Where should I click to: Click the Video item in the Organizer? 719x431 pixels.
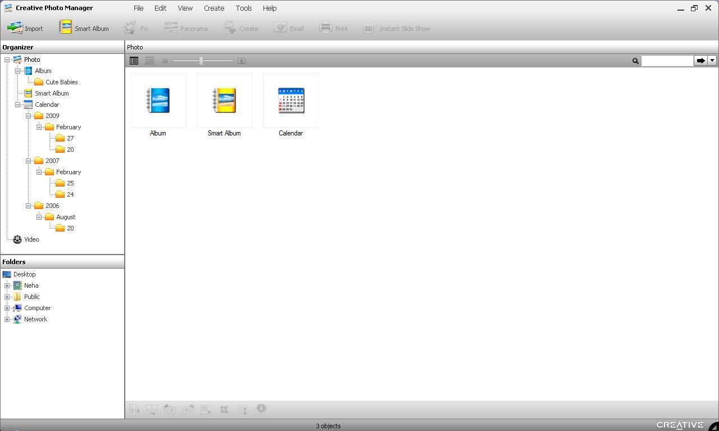(31, 239)
